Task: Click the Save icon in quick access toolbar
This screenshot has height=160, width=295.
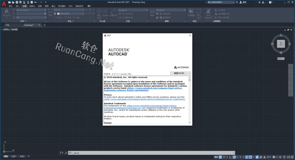Action: (x=17, y=2)
